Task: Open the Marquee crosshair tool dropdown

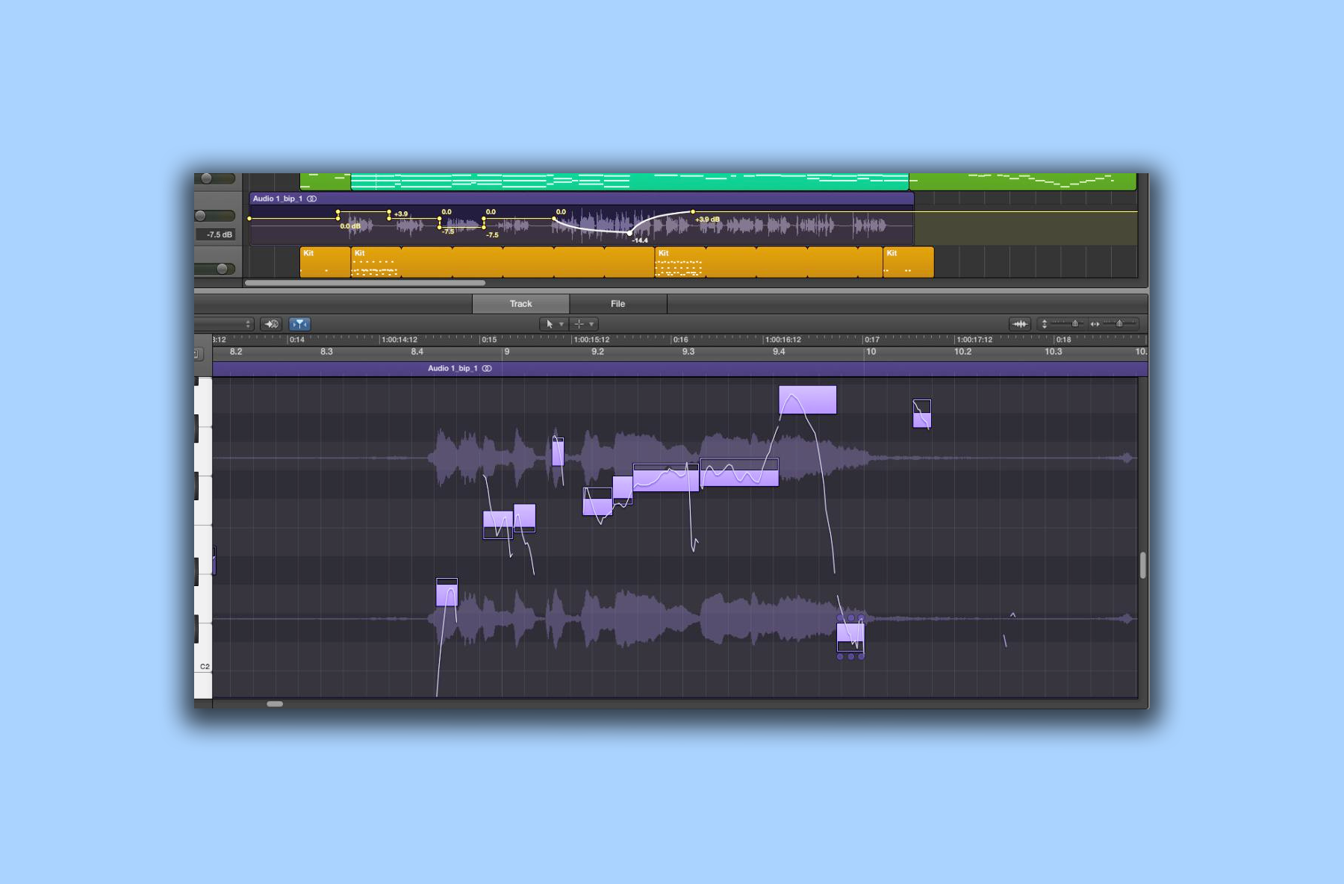Action: pos(584,324)
